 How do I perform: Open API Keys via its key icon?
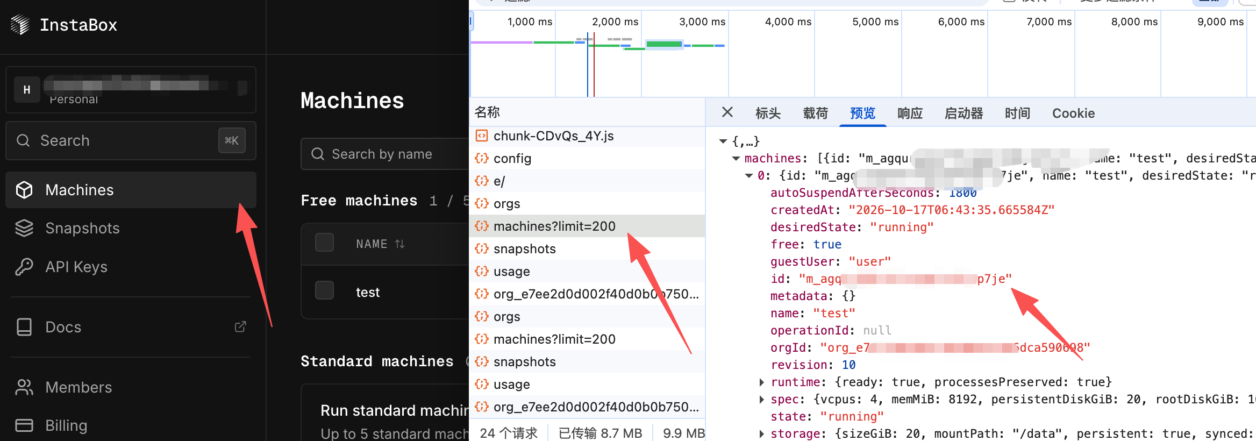(x=24, y=267)
